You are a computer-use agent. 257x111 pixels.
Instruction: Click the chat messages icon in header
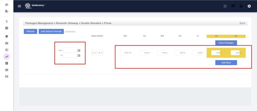233,6
